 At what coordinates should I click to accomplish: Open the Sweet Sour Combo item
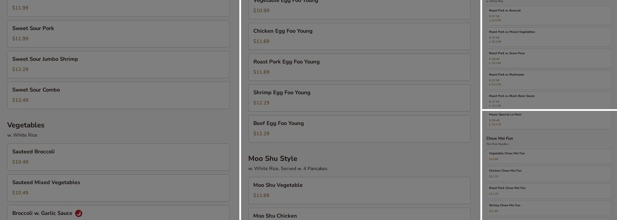118,95
